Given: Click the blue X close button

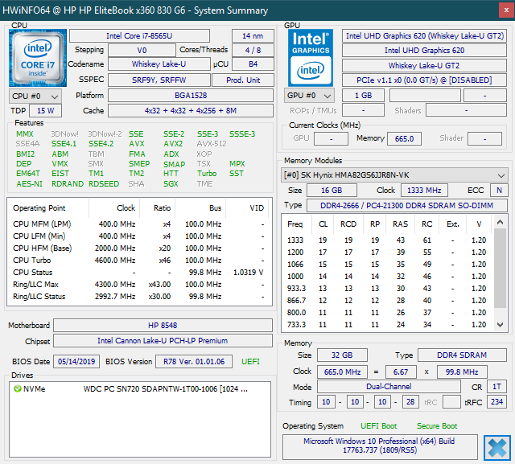Looking at the screenshot, I should 496,447.
